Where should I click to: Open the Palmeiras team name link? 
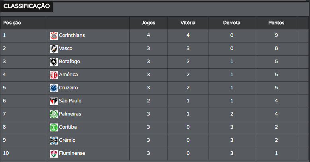[70, 114]
